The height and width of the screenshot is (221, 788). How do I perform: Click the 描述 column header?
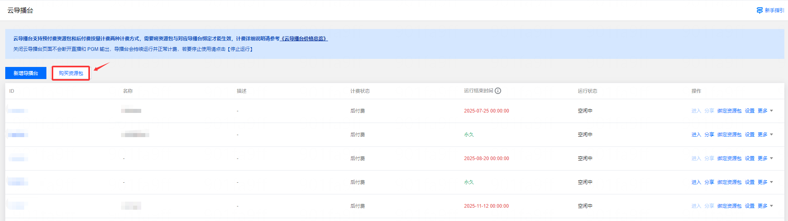click(242, 91)
